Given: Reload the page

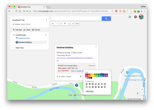Looking at the screenshot, I should (x=16, y=11).
